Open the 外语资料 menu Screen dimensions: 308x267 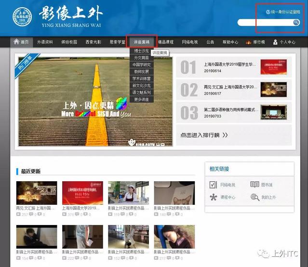pos(45,42)
